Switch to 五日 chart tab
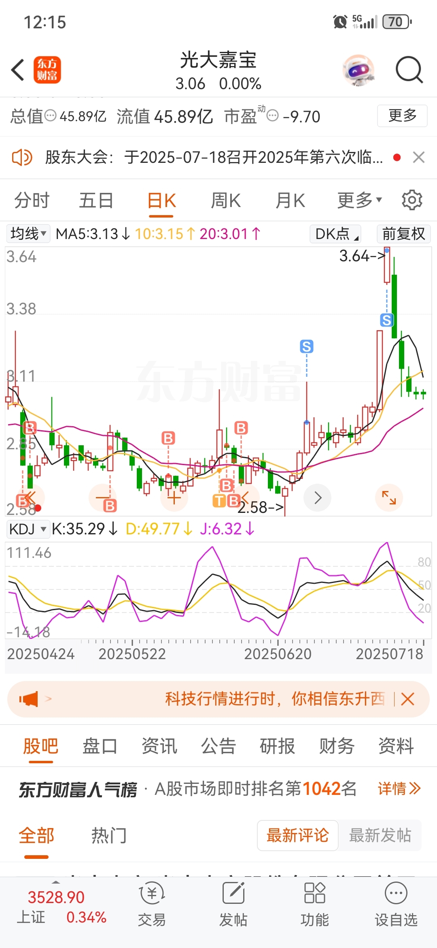This screenshot has width=437, height=948. click(96, 201)
